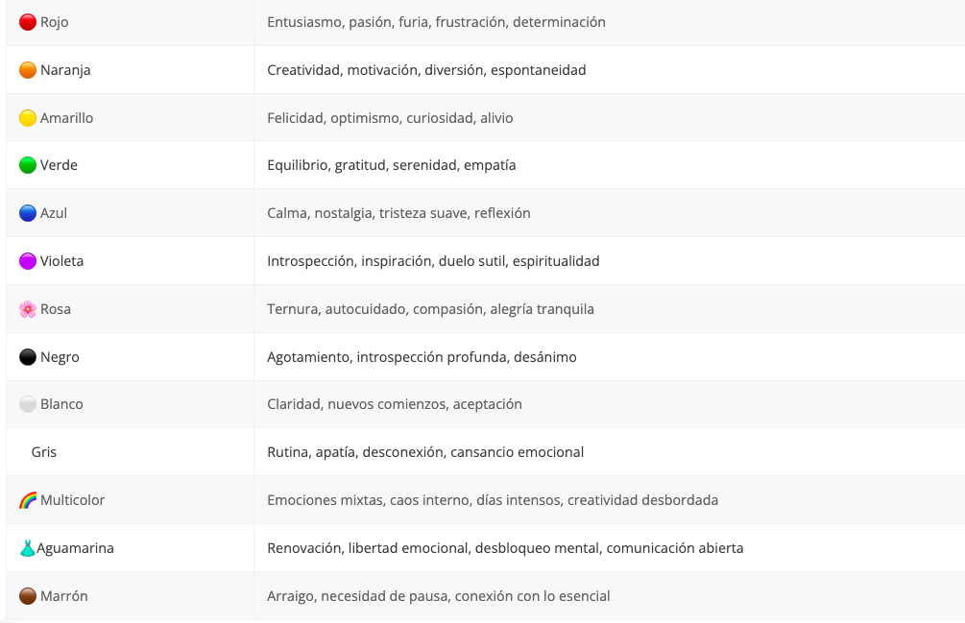
Task: Select the rainbow emoji next to Multicolor
Action: coord(28,500)
